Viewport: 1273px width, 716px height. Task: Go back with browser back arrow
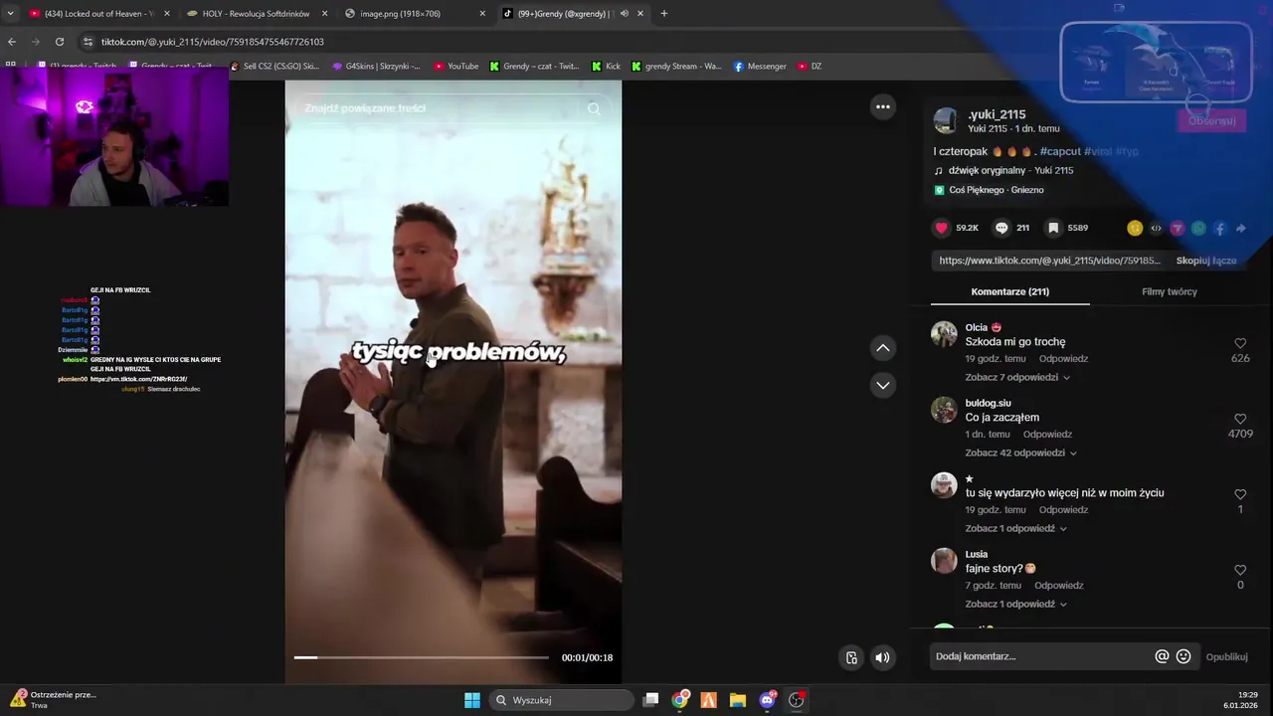click(11, 42)
